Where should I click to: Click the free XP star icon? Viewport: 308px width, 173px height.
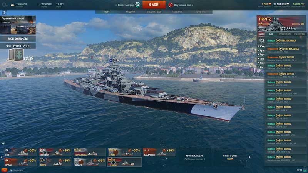click(303, 4)
